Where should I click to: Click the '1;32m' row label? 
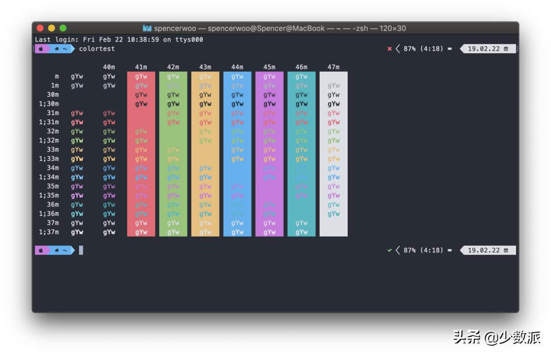click(49, 141)
